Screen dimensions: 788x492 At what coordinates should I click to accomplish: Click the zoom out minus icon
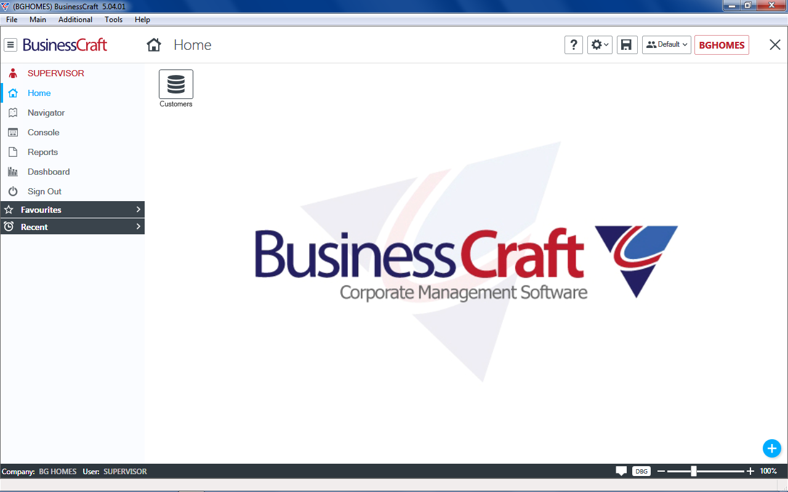[x=661, y=471]
